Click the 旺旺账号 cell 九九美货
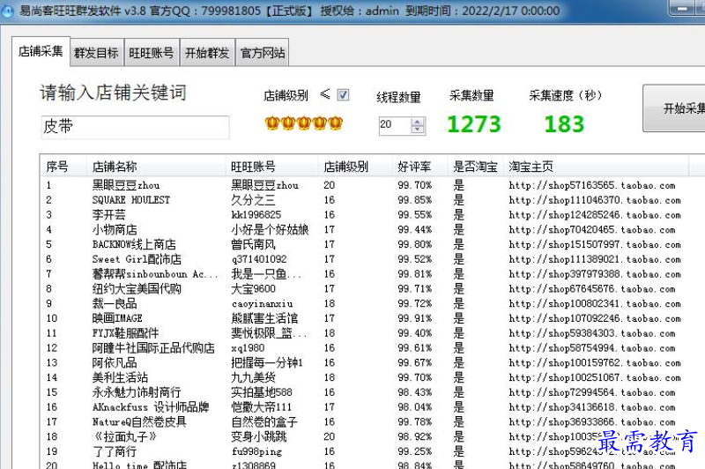The image size is (705, 469). [253, 377]
